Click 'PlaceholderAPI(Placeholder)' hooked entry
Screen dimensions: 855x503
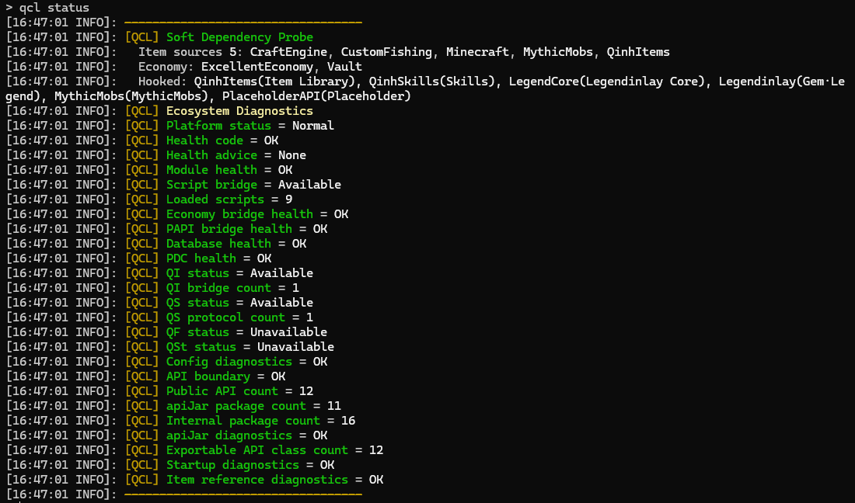coord(316,95)
